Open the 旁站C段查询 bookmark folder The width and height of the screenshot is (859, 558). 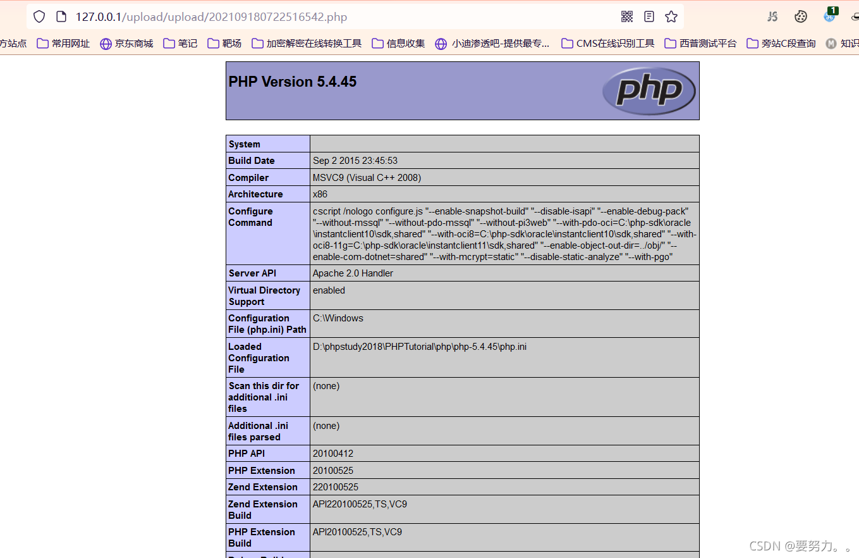coord(781,44)
